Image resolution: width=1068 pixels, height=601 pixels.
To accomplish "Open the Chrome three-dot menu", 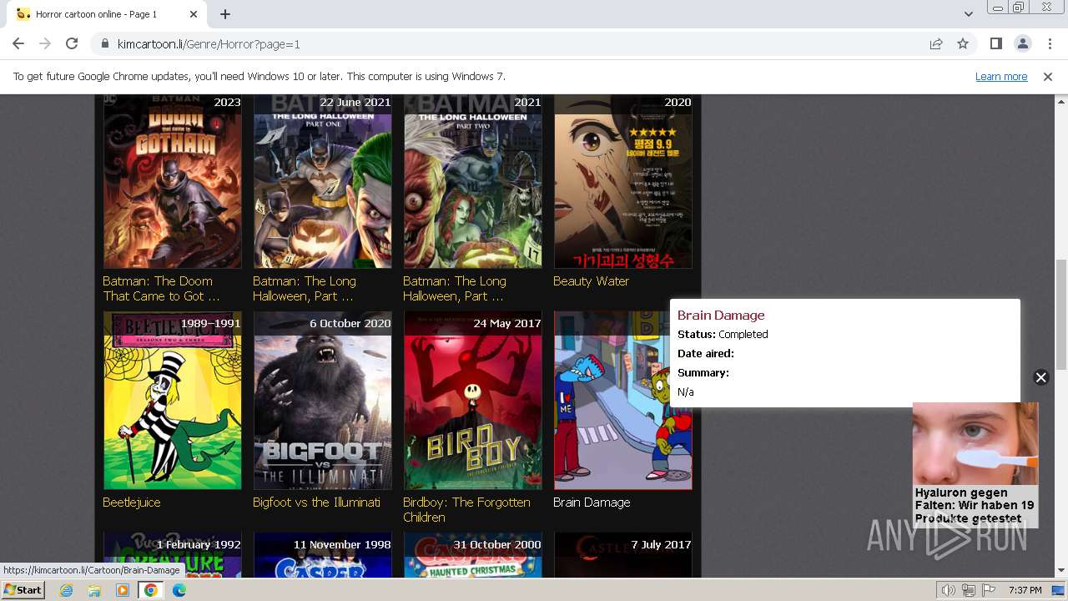I will click(x=1049, y=43).
